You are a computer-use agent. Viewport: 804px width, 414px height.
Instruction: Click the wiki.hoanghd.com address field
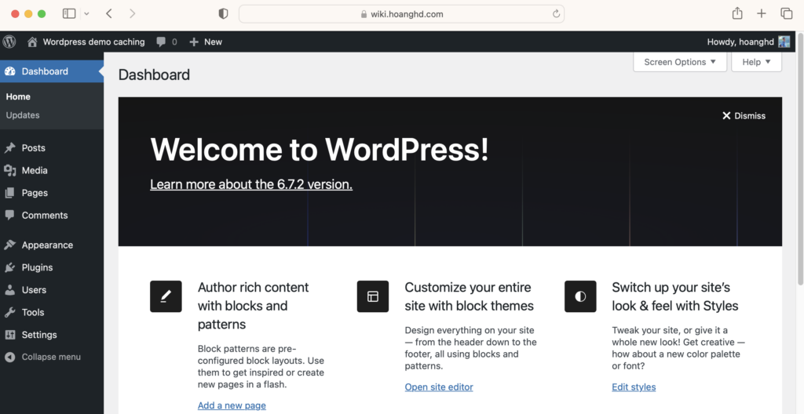coord(401,14)
